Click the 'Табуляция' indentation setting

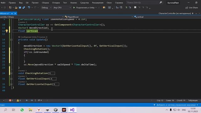(193, 100)
